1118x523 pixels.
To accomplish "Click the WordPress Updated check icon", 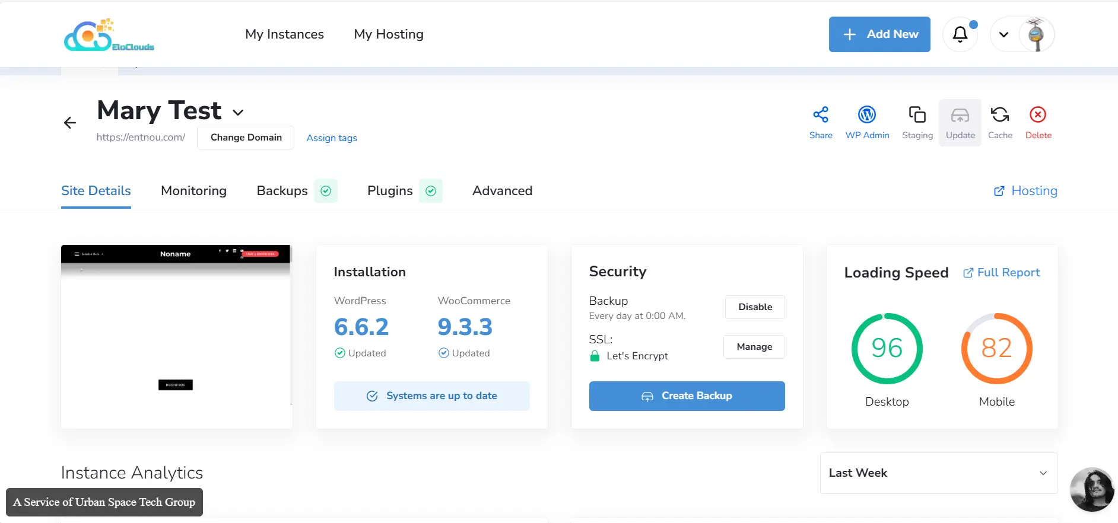I will 340,353.
